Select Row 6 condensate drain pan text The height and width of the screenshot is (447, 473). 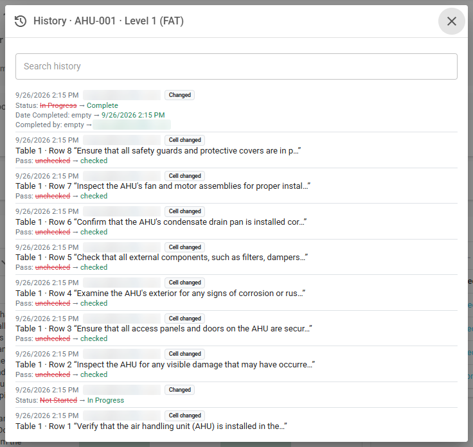tap(161, 222)
